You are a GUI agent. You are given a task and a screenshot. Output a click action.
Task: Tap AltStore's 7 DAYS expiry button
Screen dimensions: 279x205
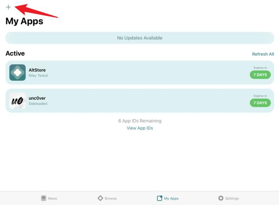(260, 75)
